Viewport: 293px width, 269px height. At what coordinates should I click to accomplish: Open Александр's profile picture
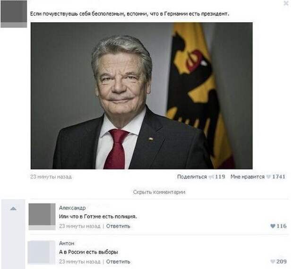pos(42,217)
